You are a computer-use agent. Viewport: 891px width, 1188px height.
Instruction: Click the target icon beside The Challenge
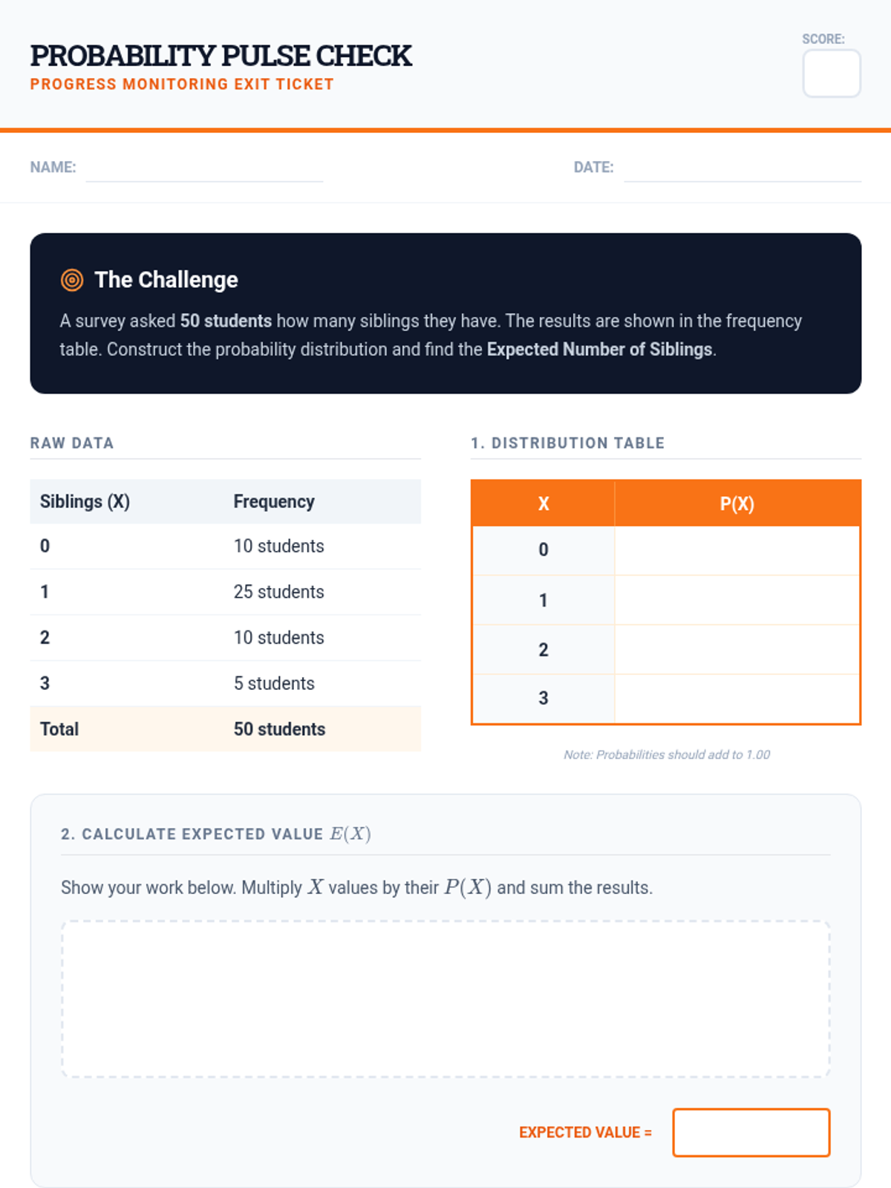72,280
